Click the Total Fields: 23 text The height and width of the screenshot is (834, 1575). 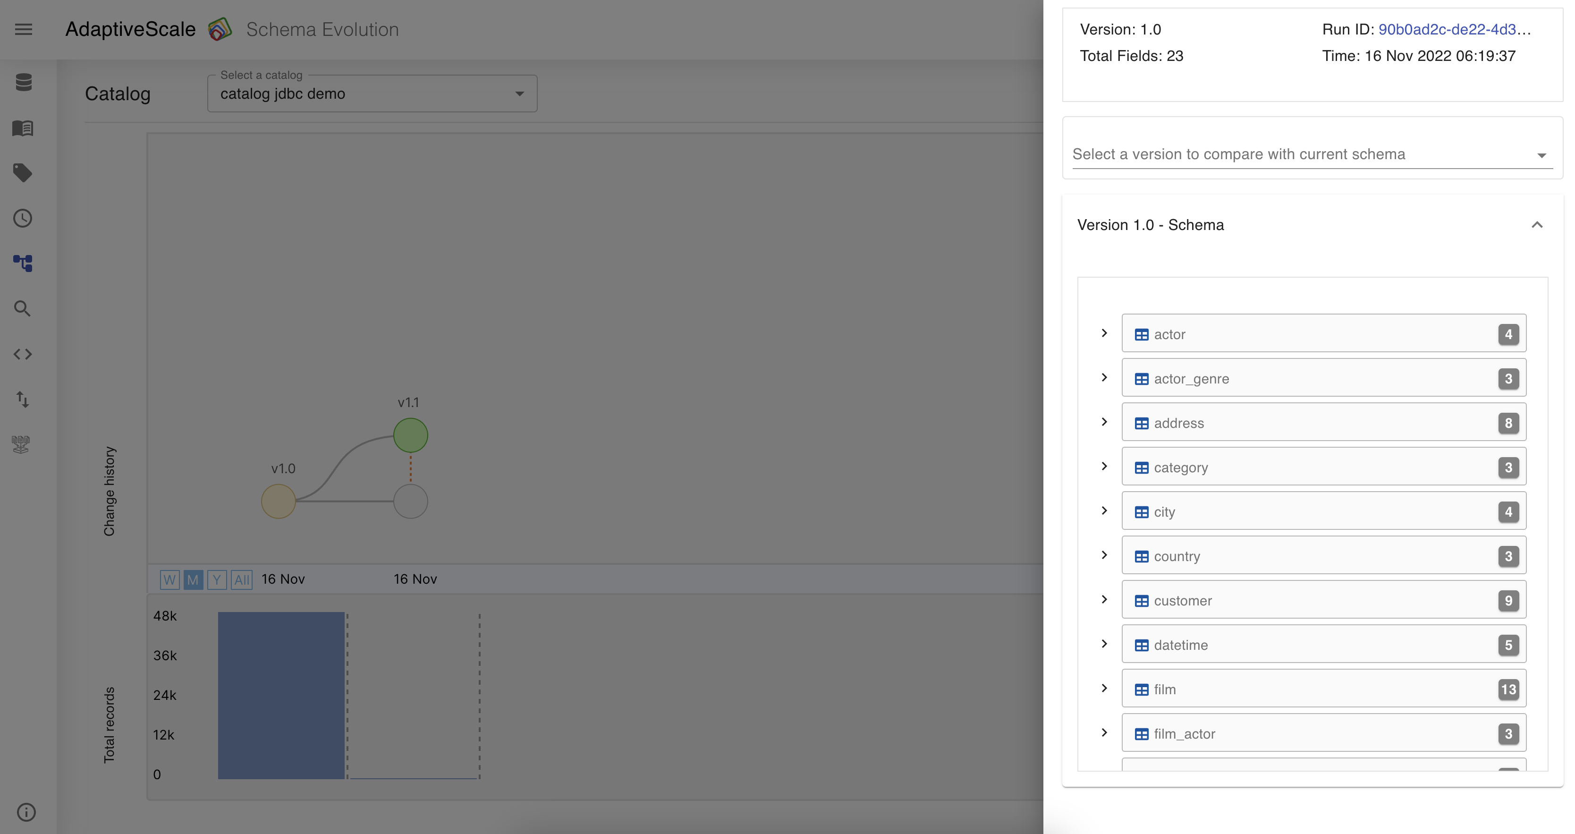[x=1132, y=56]
